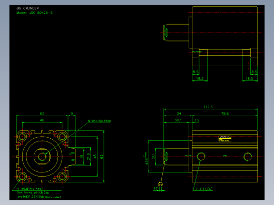274x205 pixels.
Task: Select the right 18.5 dimension in top view
Action: [249, 78]
